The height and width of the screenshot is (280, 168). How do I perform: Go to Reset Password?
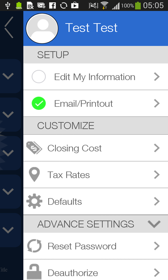(x=96, y=246)
